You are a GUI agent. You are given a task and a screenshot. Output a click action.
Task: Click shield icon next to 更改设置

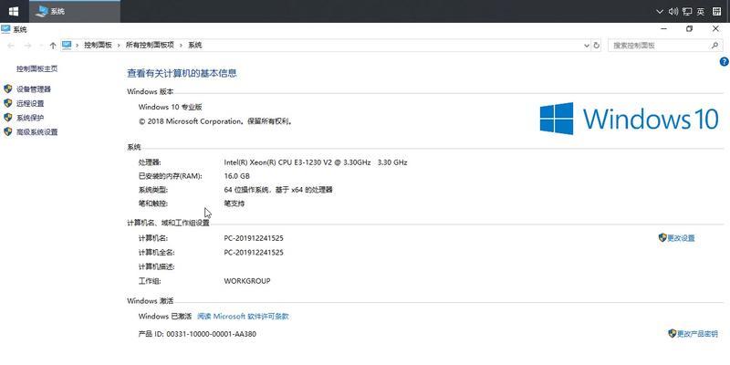pos(662,238)
